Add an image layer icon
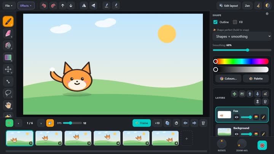The image size is (274, 154). (x=242, y=94)
